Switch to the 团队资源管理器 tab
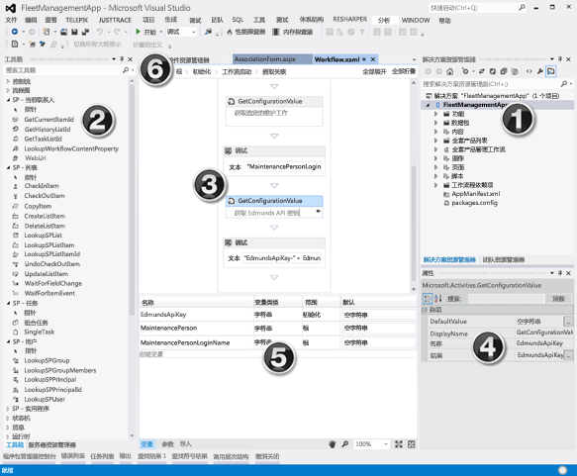Image resolution: width=577 pixels, height=476 pixels. tap(504, 259)
